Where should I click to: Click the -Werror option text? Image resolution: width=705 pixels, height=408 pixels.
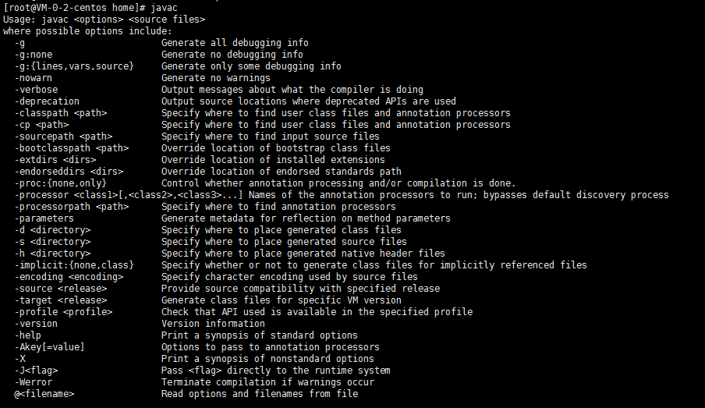34,382
